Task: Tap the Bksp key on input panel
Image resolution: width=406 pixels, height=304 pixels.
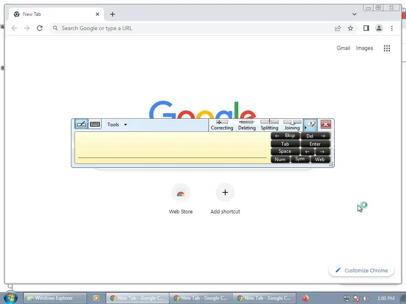Action: pyautogui.click(x=285, y=136)
